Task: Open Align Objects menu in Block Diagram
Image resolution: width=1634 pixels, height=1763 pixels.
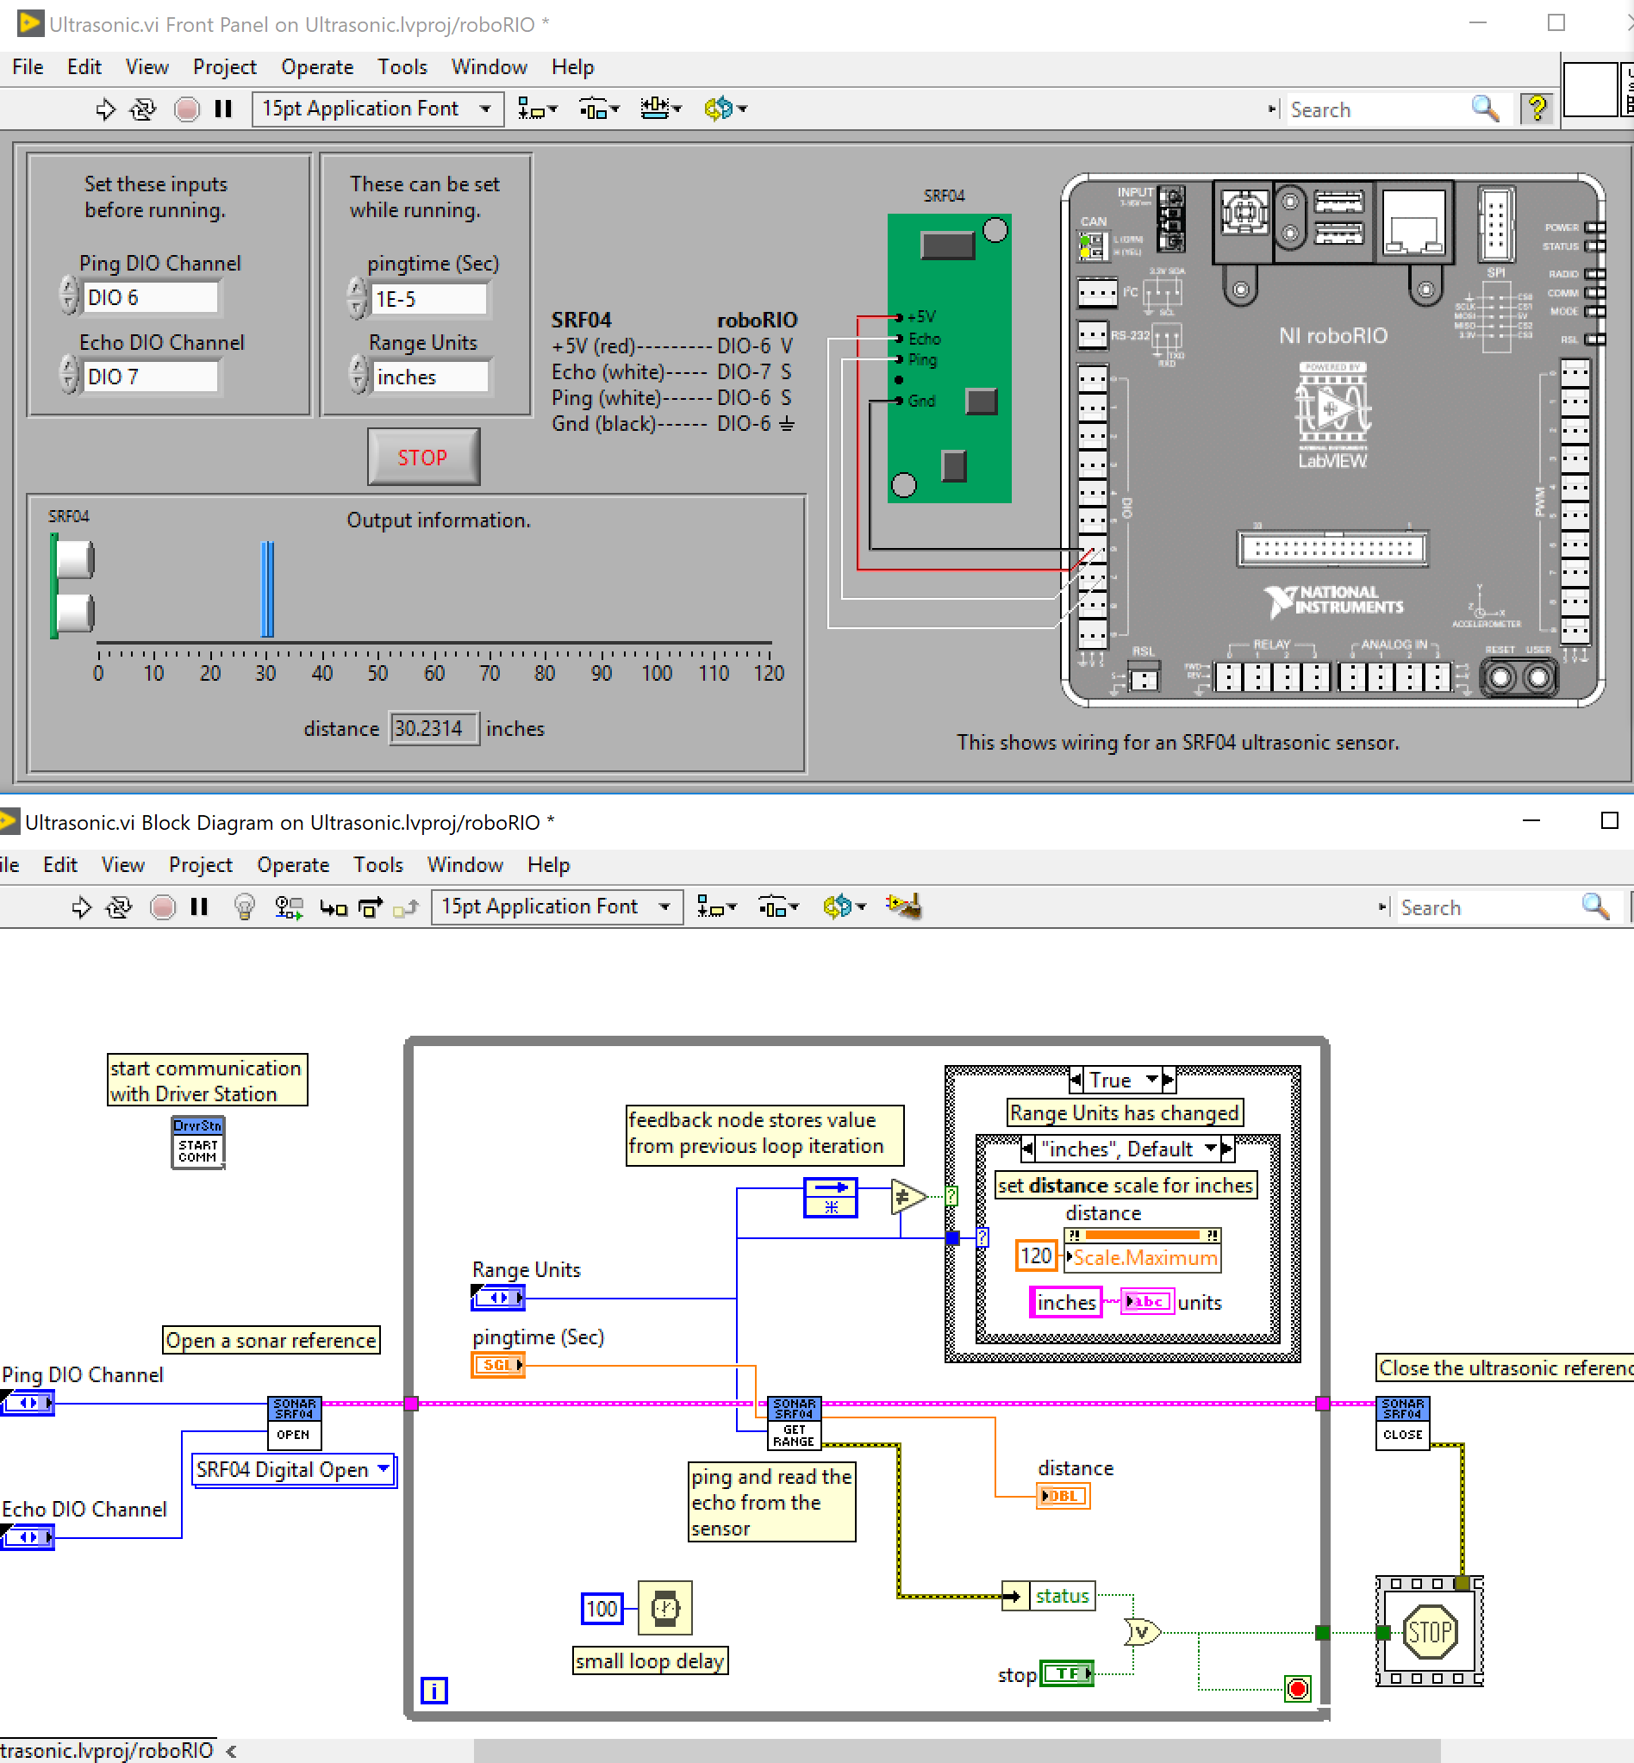Action: pyautogui.click(x=716, y=907)
